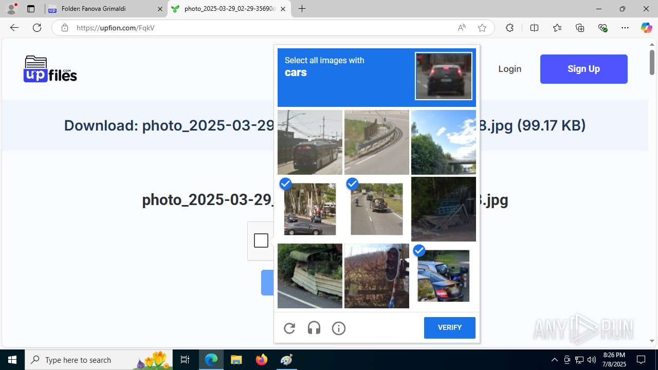Open a new browser tab
Screen dimensions: 658x370
pos(302,9)
